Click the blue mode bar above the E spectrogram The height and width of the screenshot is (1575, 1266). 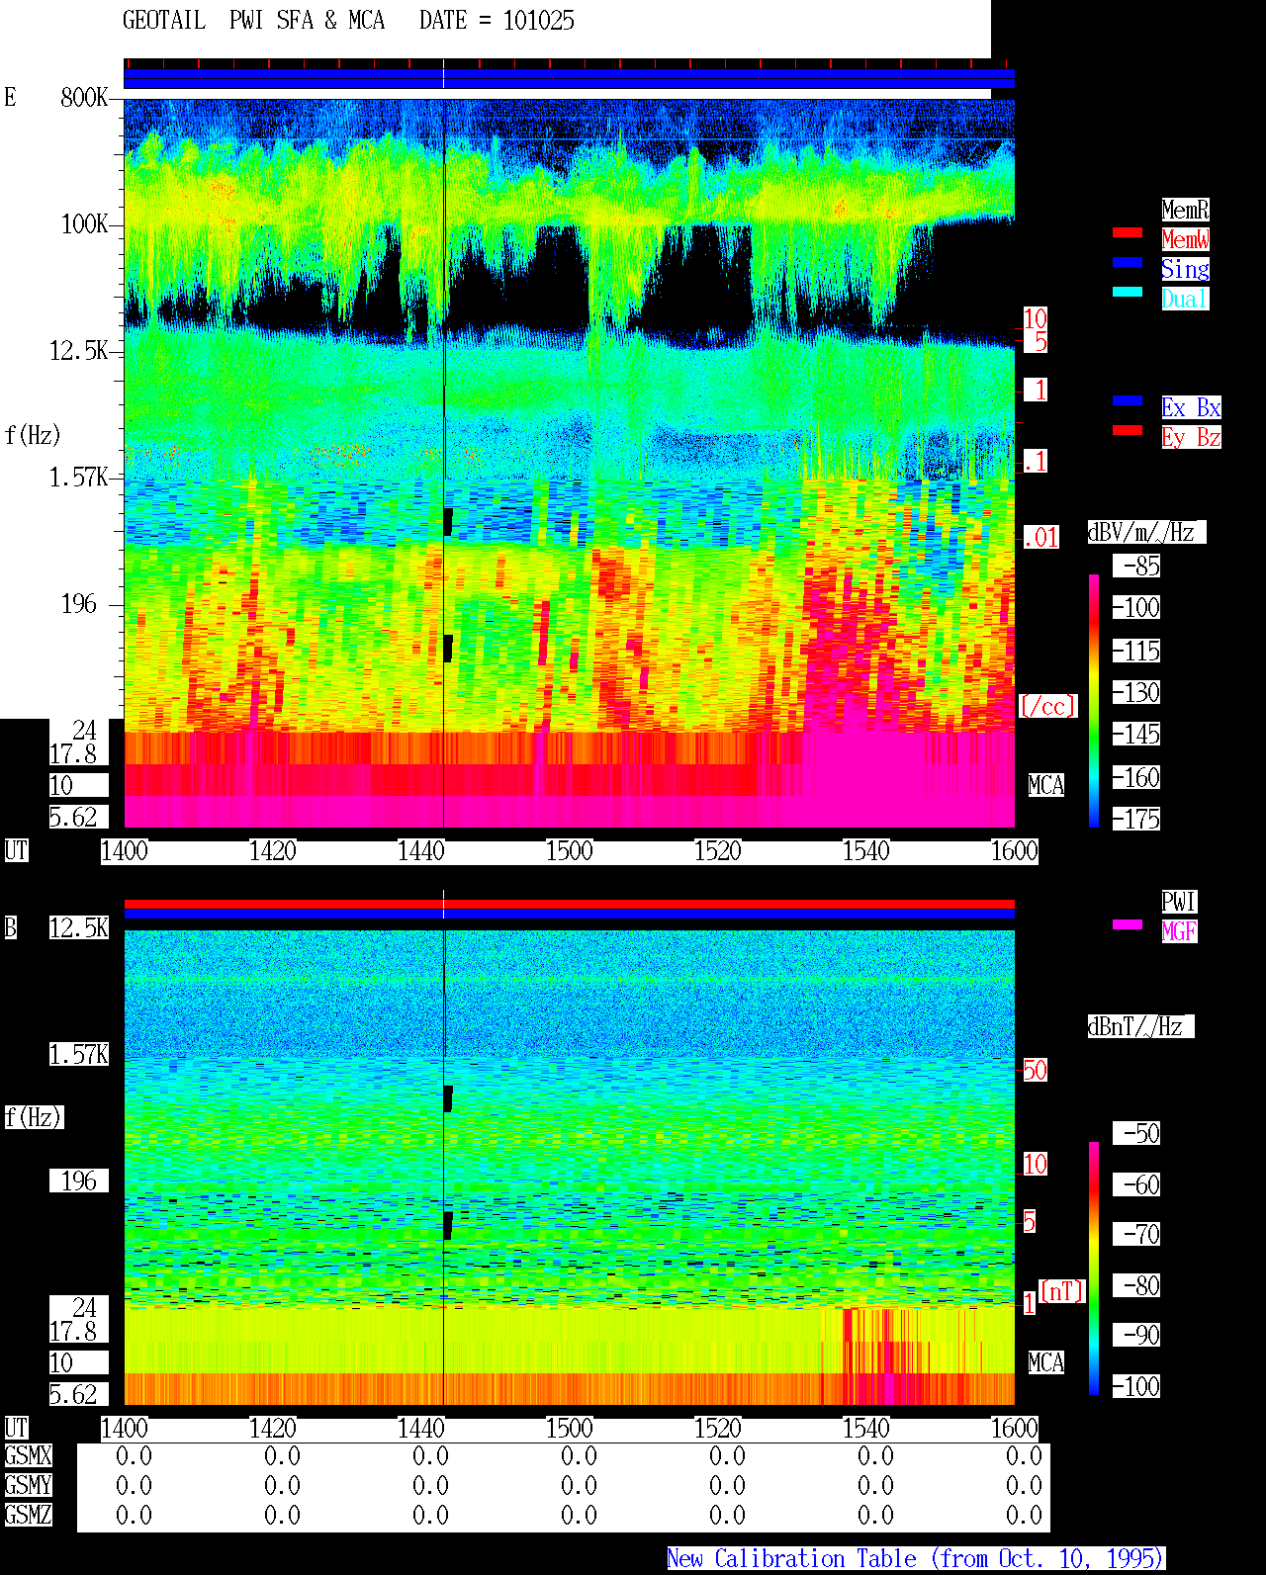[x=569, y=78]
